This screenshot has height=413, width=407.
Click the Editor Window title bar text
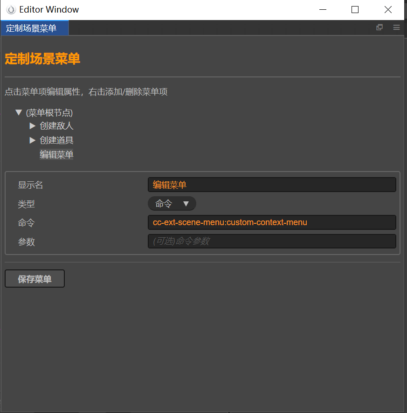49,10
